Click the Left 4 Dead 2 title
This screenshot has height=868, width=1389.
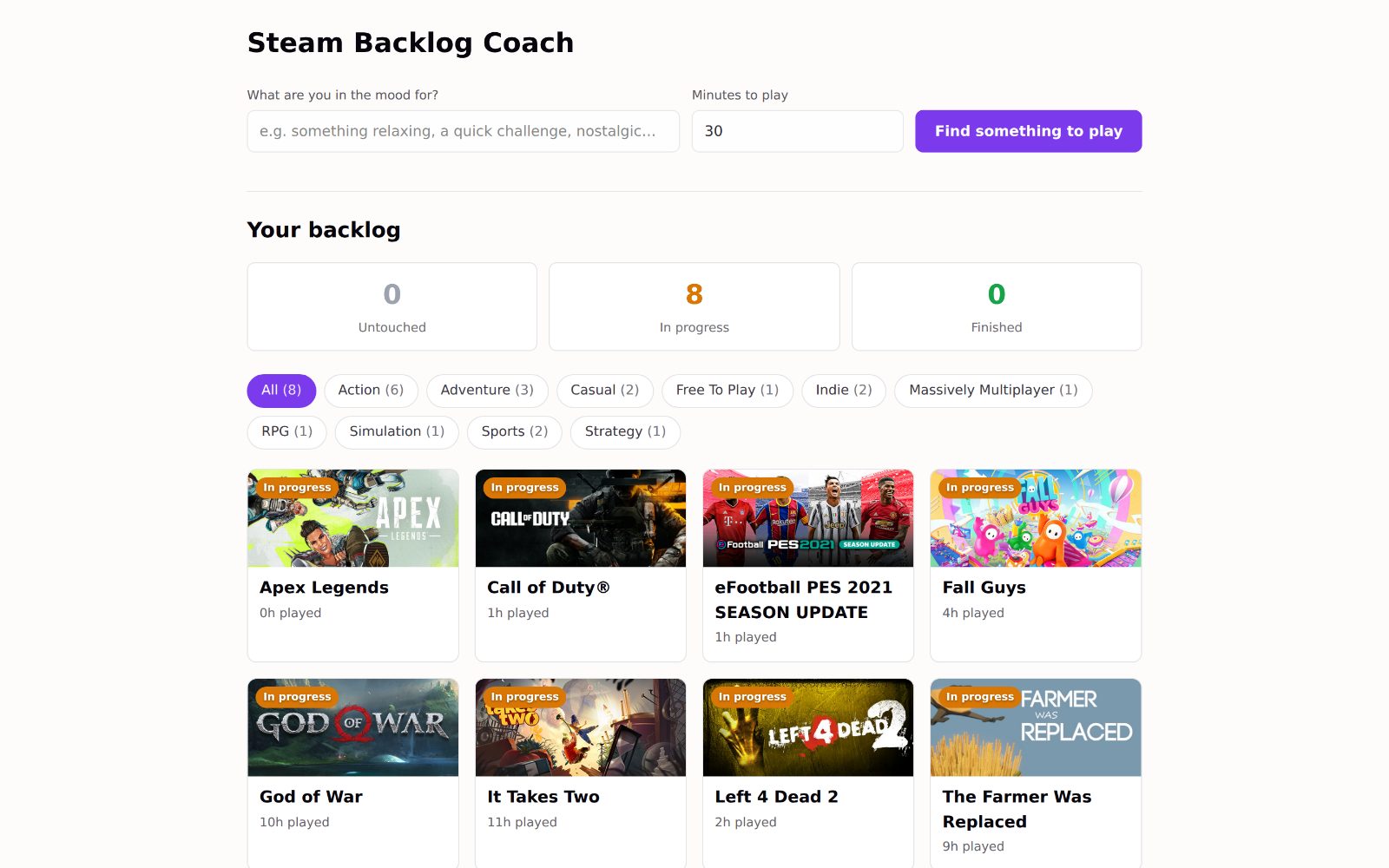coord(776,797)
